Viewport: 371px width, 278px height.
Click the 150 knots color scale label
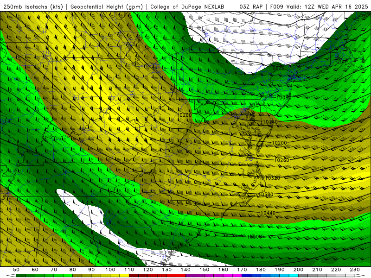pyautogui.click(x=205, y=270)
